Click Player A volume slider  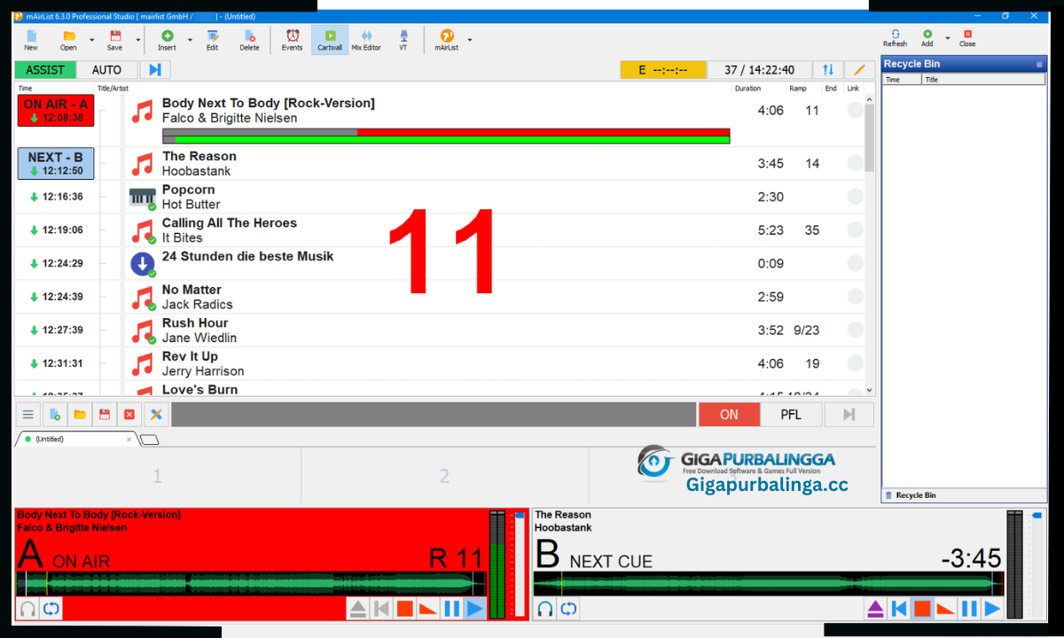point(520,564)
